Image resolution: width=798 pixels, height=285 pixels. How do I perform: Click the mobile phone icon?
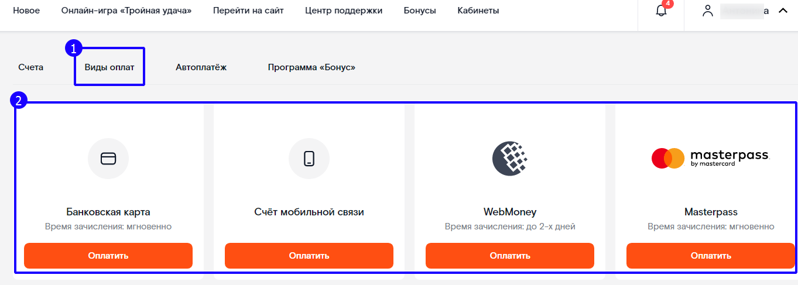pyautogui.click(x=309, y=159)
